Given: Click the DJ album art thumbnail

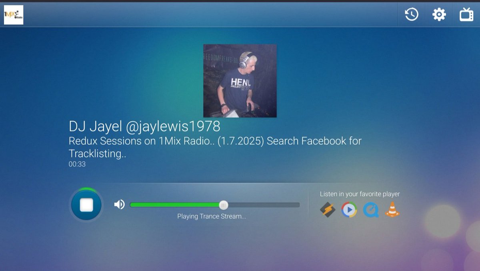Looking at the screenshot, I should click(x=240, y=81).
